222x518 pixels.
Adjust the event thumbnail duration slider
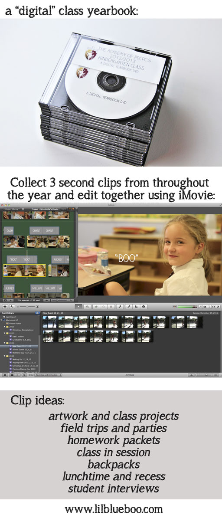click(205, 375)
